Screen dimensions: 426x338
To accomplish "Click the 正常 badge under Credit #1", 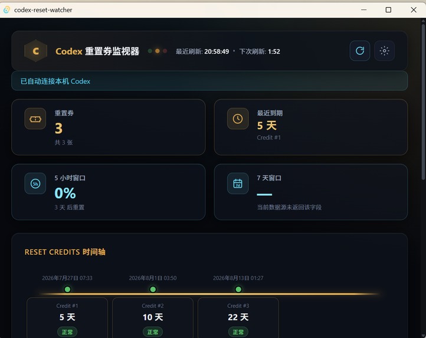I will (x=67, y=332).
